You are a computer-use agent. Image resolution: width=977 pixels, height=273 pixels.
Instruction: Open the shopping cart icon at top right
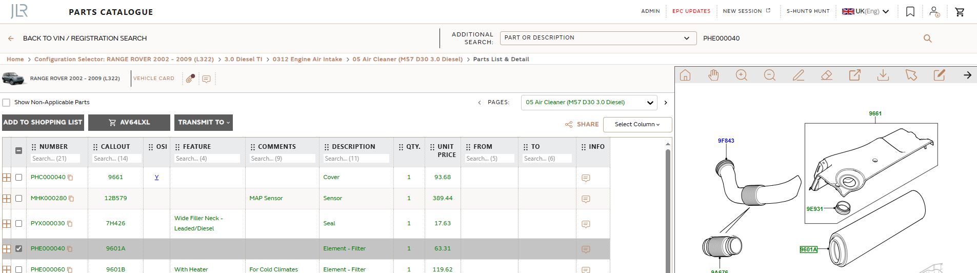[x=960, y=12]
